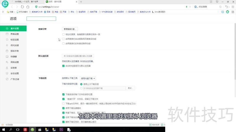Expand the bookmarks bar sidebar triangle
The image size is (236, 132).
click(3, 12)
